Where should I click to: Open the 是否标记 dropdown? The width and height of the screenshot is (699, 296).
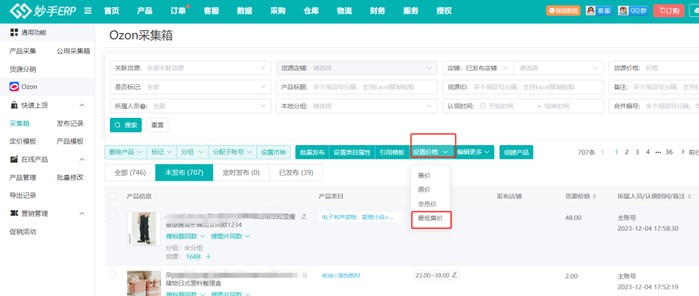pos(190,87)
